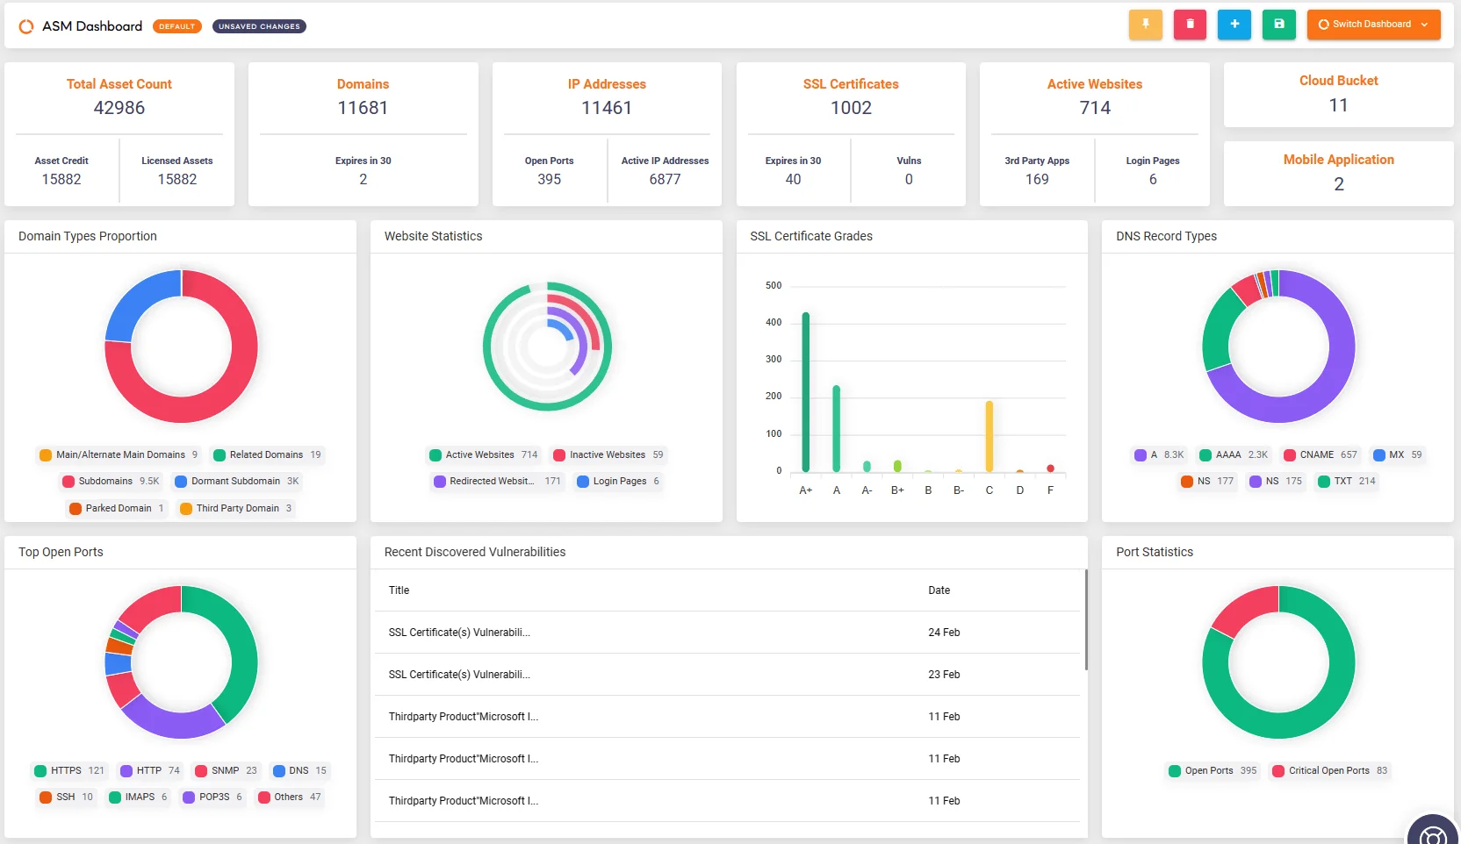1461x844 pixels.
Task: Toggle SNMP legend in Top Open Ports
Action: [226, 770]
